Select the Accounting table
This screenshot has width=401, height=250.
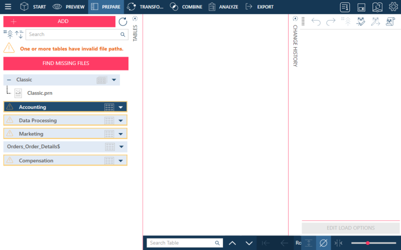65,107
